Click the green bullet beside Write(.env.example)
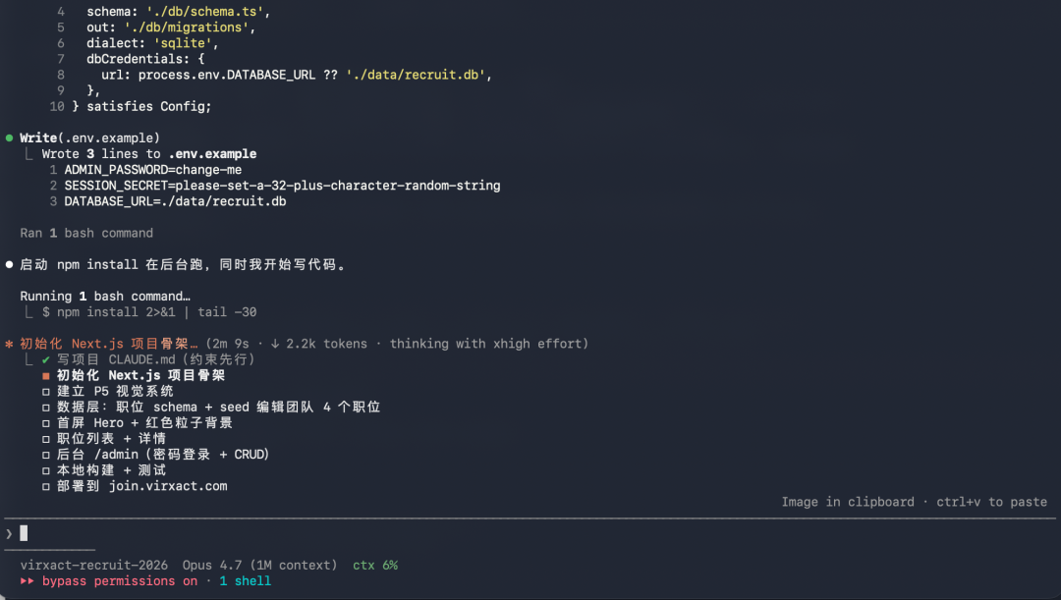The height and width of the screenshot is (600, 1061). 9,138
